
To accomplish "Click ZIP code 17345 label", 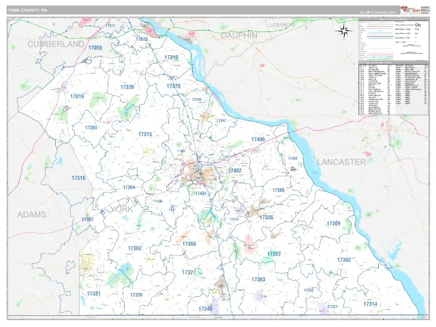I will click(x=197, y=99).
